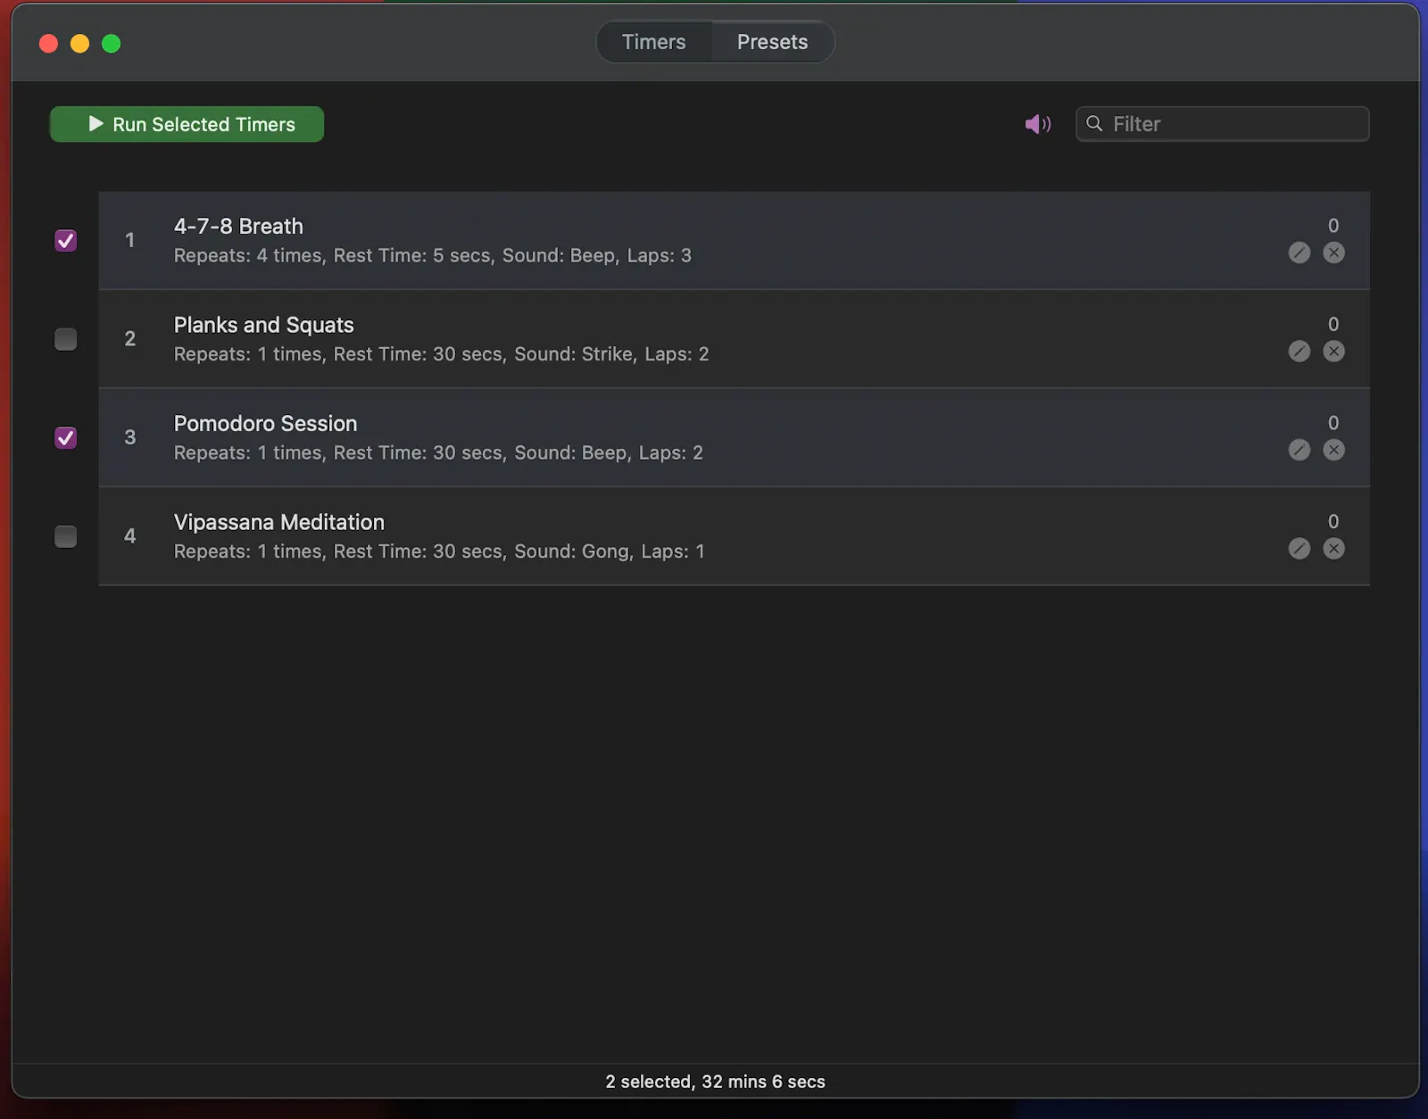Select the Planks and Squats title
This screenshot has height=1119, width=1428.
tap(263, 325)
